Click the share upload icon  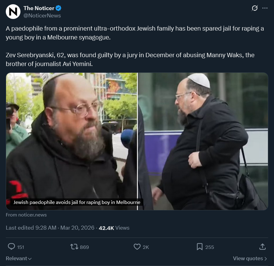click(x=262, y=247)
